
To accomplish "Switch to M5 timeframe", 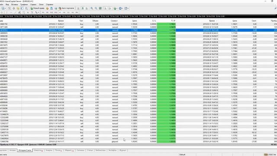I will coord(47,13).
